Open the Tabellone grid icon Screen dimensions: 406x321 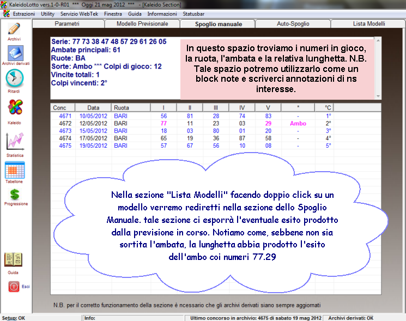tap(14, 171)
